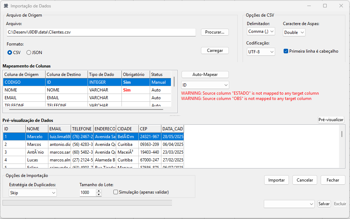Click the ENDERECO preview column header
Image resolution: width=350 pixels, height=219 pixels.
pos(105,129)
